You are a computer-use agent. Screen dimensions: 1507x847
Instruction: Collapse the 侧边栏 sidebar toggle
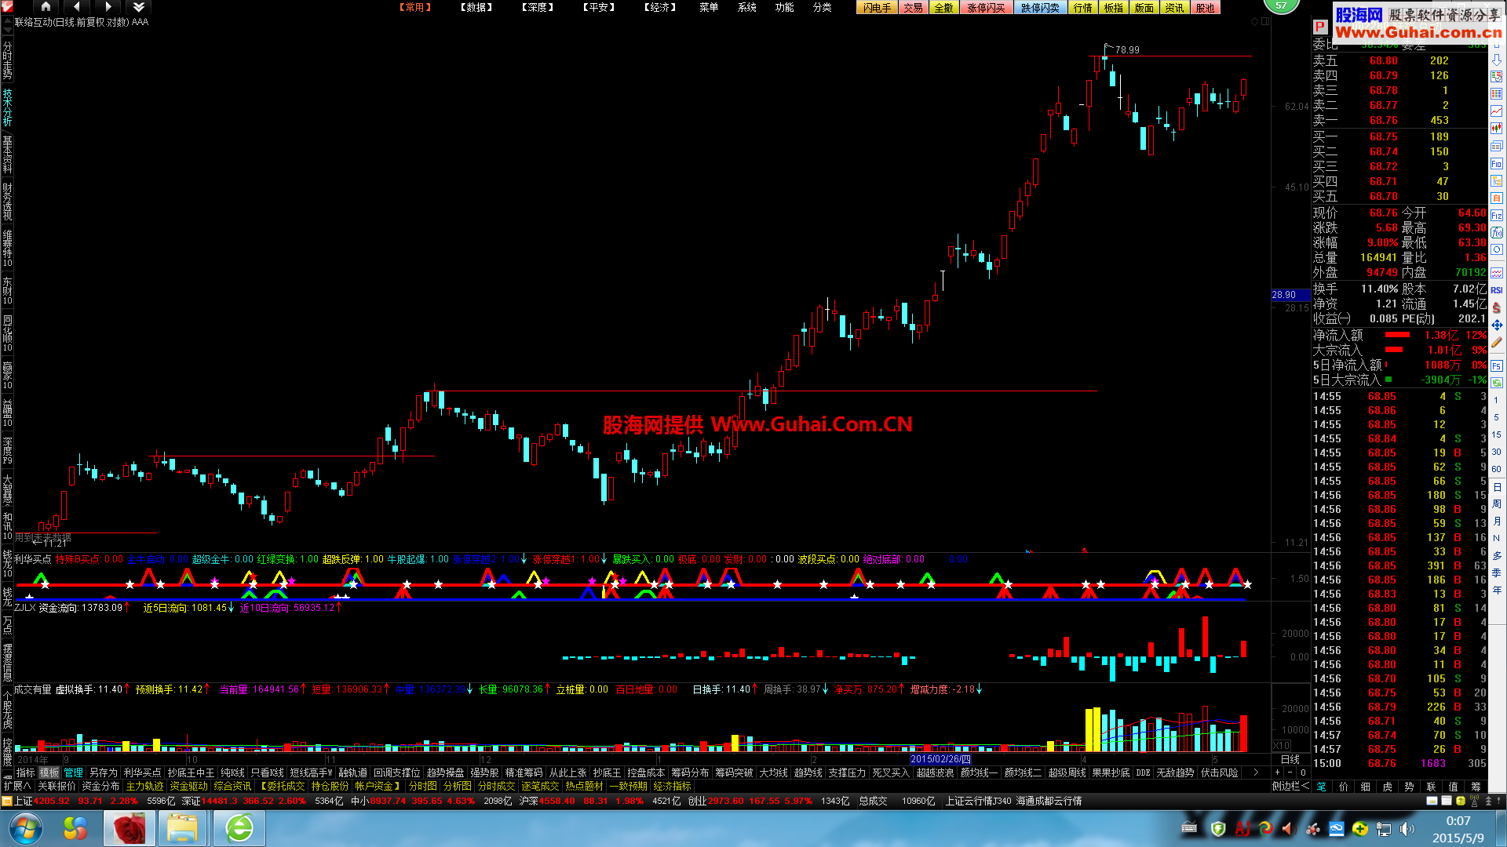click(1291, 786)
